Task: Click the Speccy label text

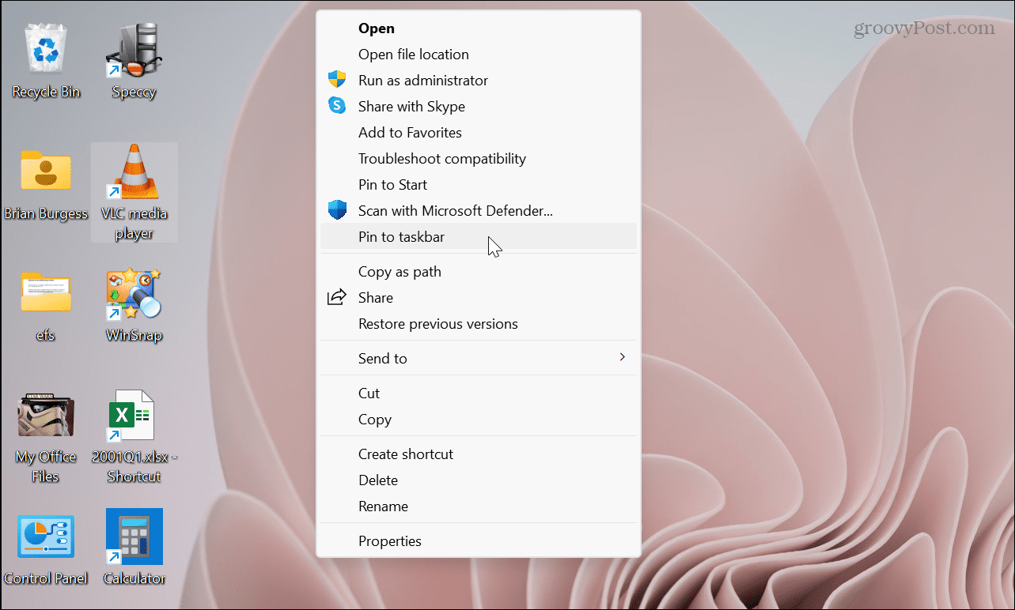Action: (134, 92)
